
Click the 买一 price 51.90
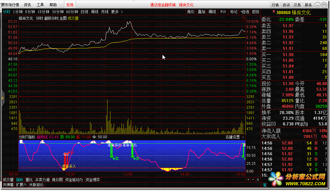point(288,55)
